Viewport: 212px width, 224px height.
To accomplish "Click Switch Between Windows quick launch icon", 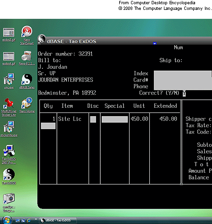I will click(x=23, y=220).
